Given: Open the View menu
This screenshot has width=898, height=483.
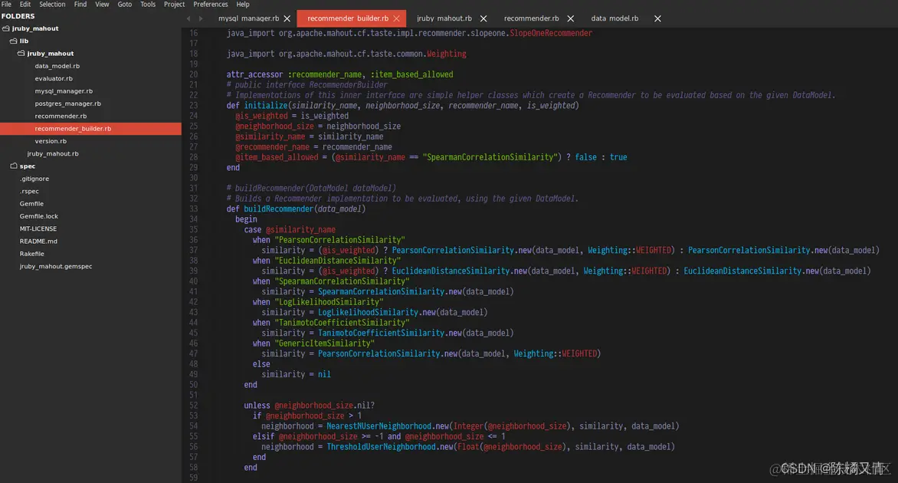Looking at the screenshot, I should (x=102, y=4).
